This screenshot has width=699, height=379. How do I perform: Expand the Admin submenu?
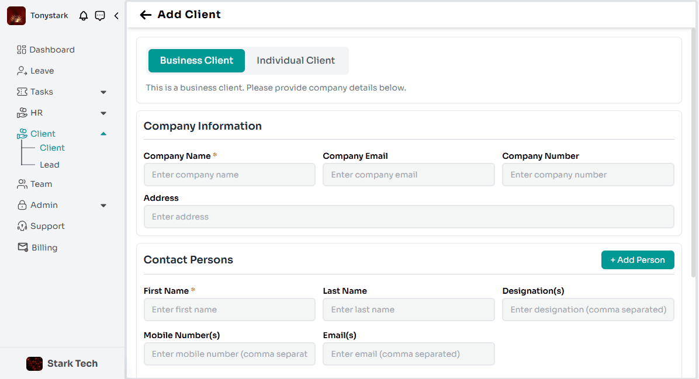[x=103, y=205]
